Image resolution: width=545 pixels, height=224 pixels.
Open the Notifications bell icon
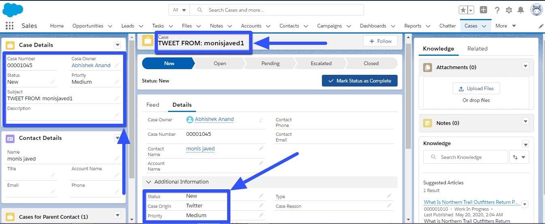(x=521, y=10)
